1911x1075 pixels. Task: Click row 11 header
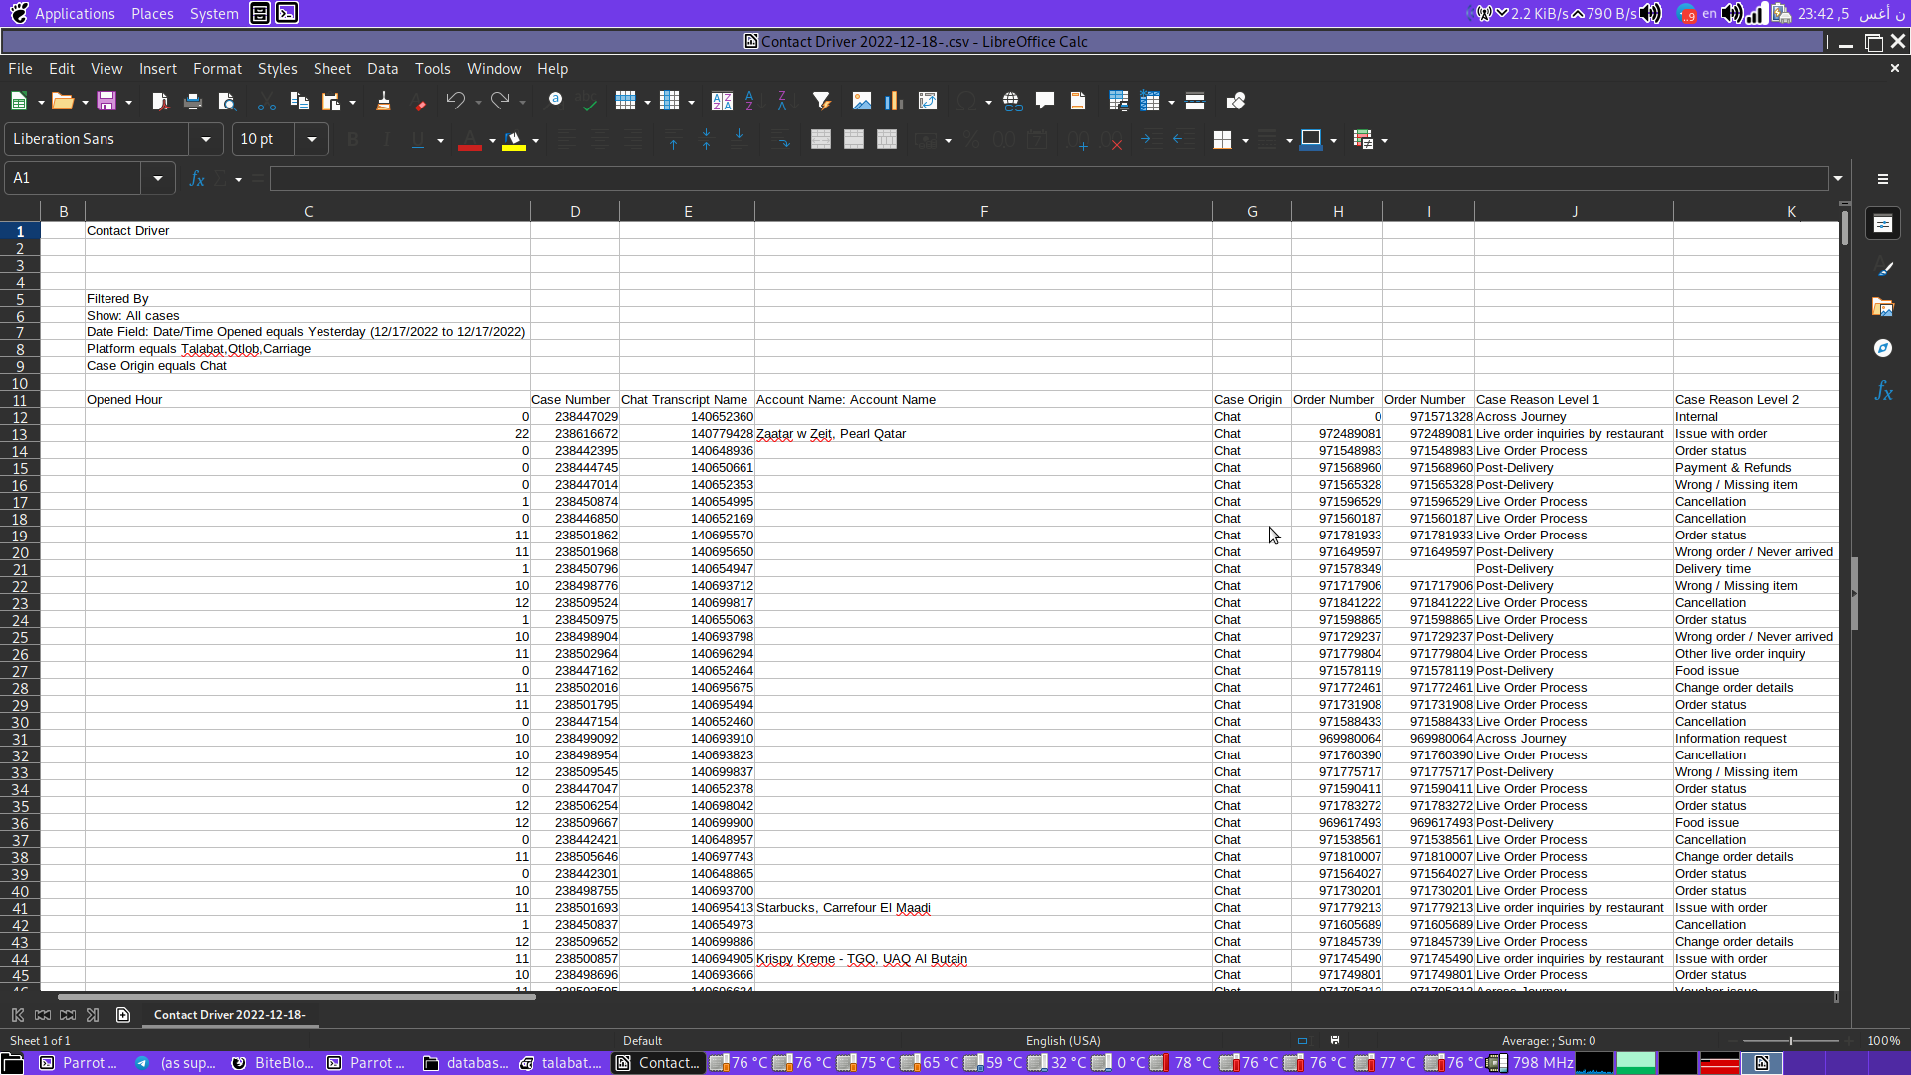click(20, 400)
